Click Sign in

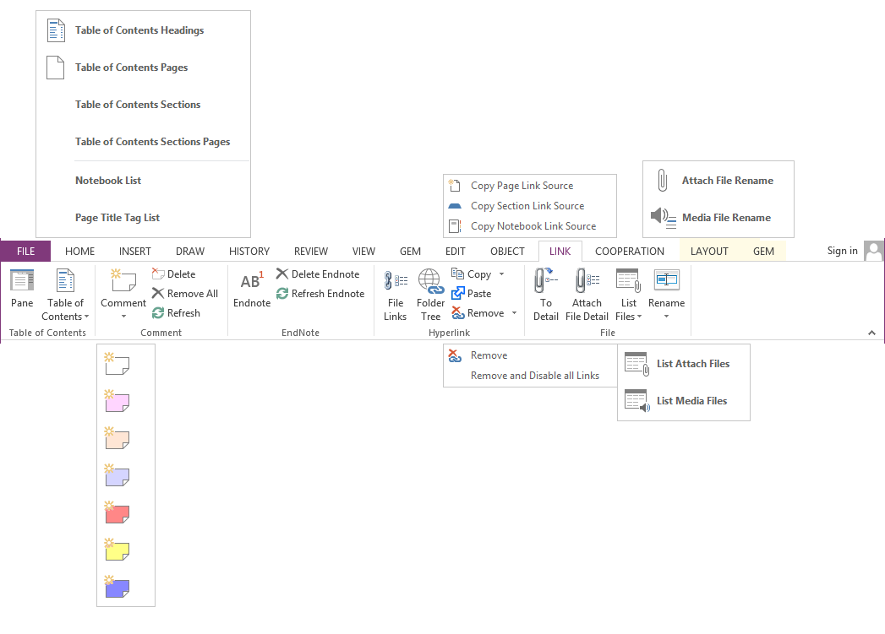click(842, 251)
